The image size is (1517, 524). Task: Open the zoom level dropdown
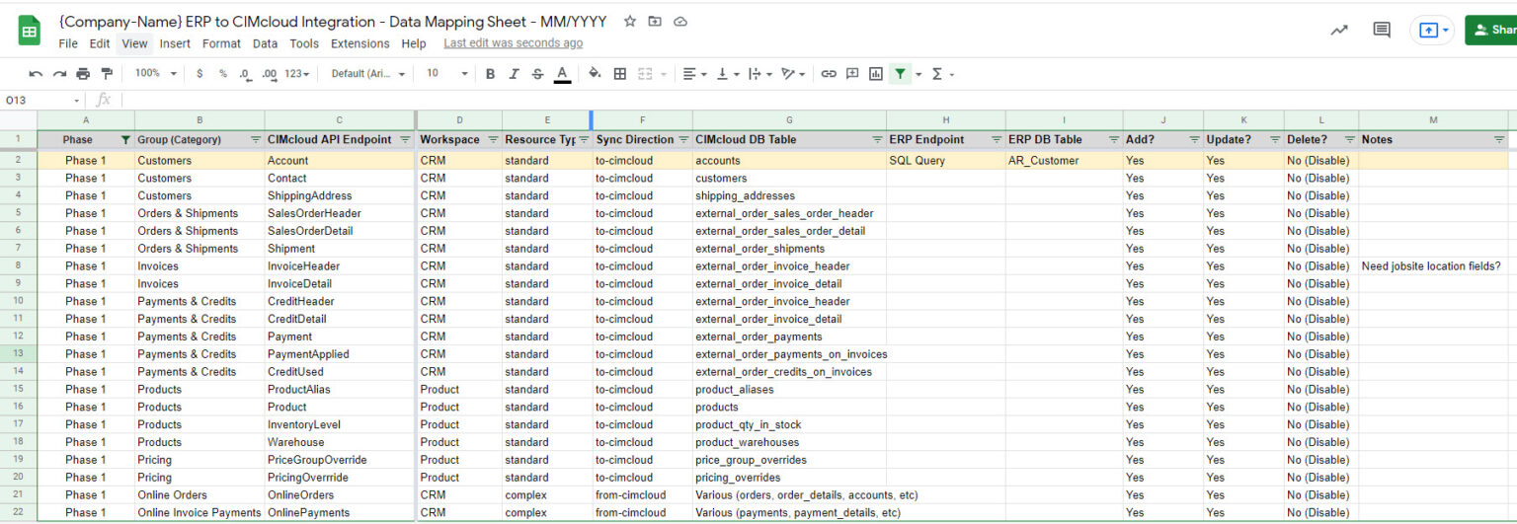pyautogui.click(x=156, y=74)
